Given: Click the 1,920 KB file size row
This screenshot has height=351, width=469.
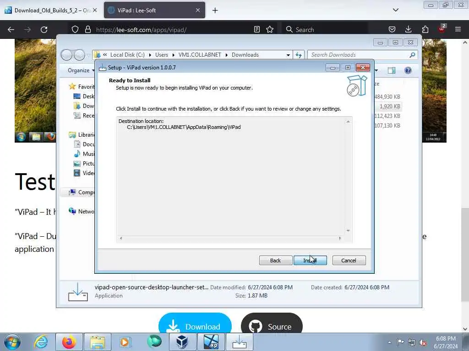Looking at the screenshot, I should tap(388, 106).
